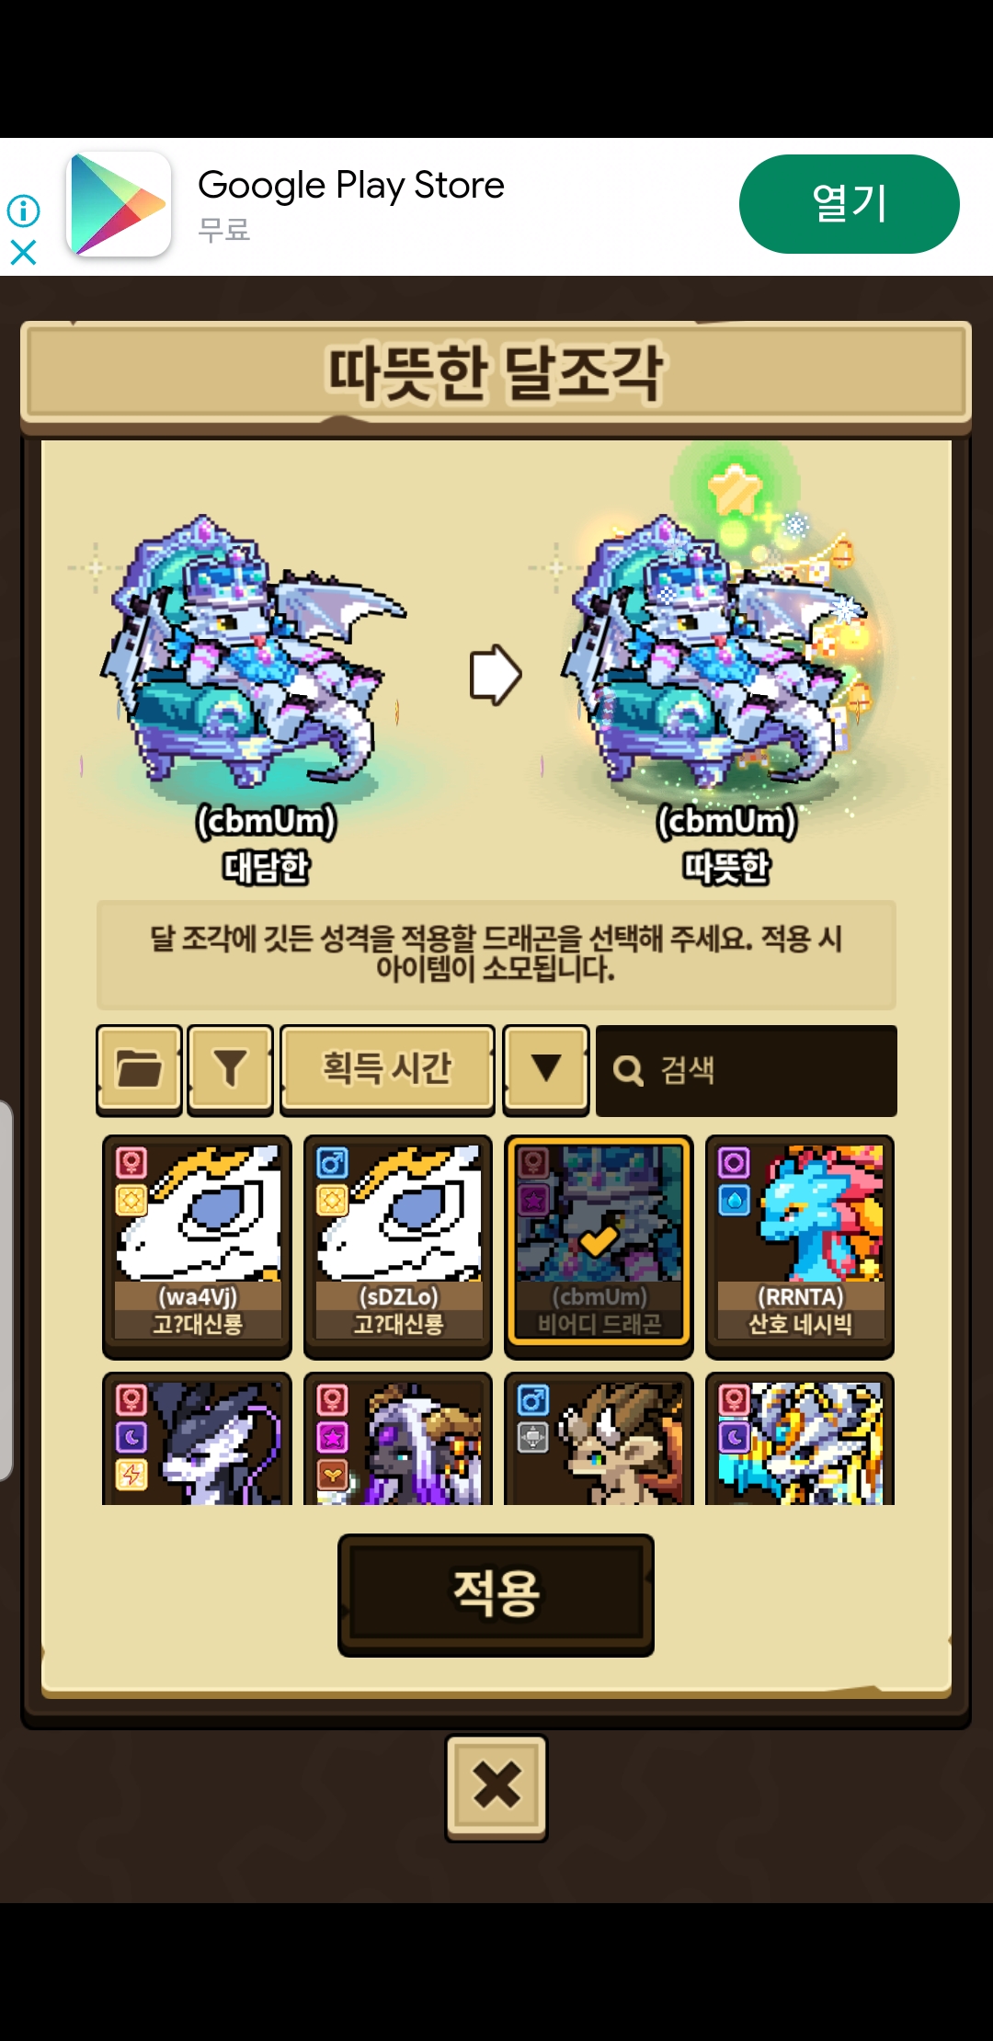Image resolution: width=993 pixels, height=2041 pixels.
Task: Tap the green 열기 button
Action: coord(850,204)
